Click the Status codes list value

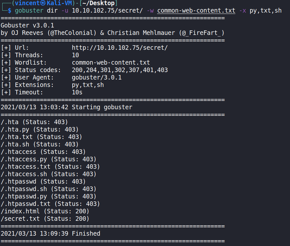[x=120, y=70]
